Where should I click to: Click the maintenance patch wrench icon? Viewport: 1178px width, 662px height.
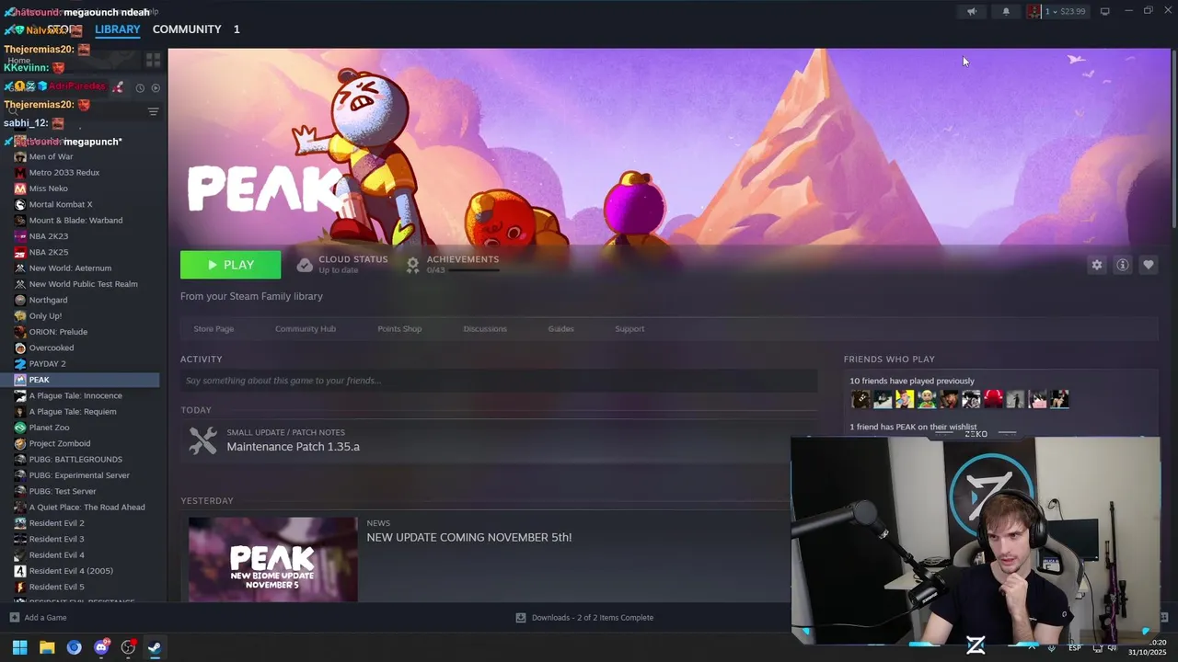pos(202,440)
